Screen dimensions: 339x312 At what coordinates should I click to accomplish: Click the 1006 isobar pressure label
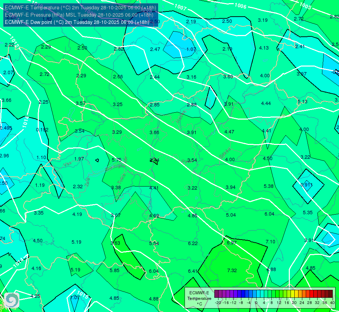point(240,6)
